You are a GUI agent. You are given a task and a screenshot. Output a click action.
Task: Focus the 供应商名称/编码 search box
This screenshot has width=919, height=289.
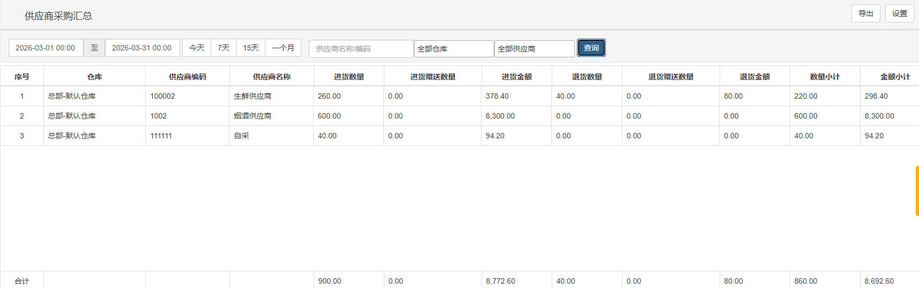(360, 49)
